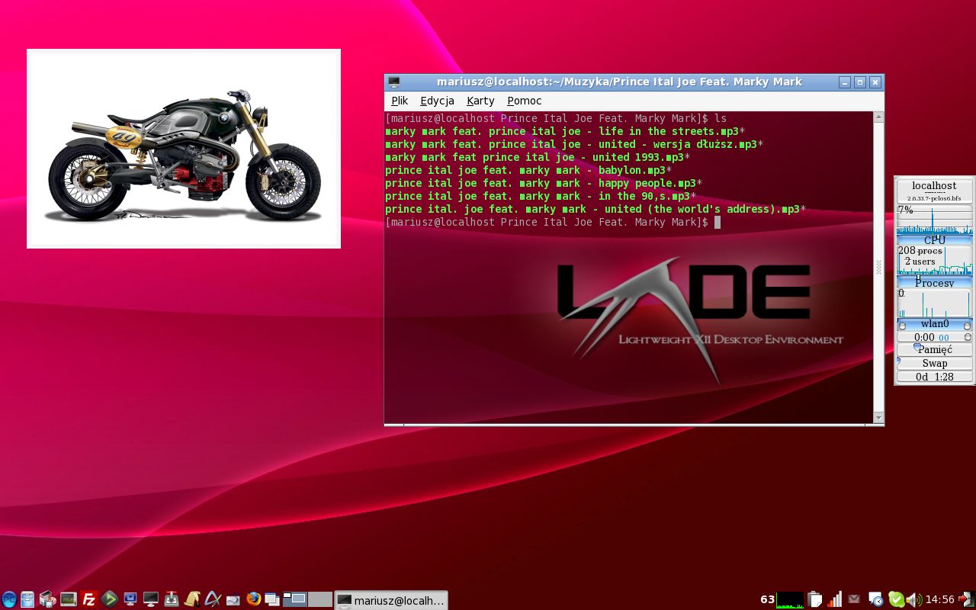976x610 pixels.
Task: Click the 'united - wersja dłuższ.mp3' line
Action: (x=574, y=144)
